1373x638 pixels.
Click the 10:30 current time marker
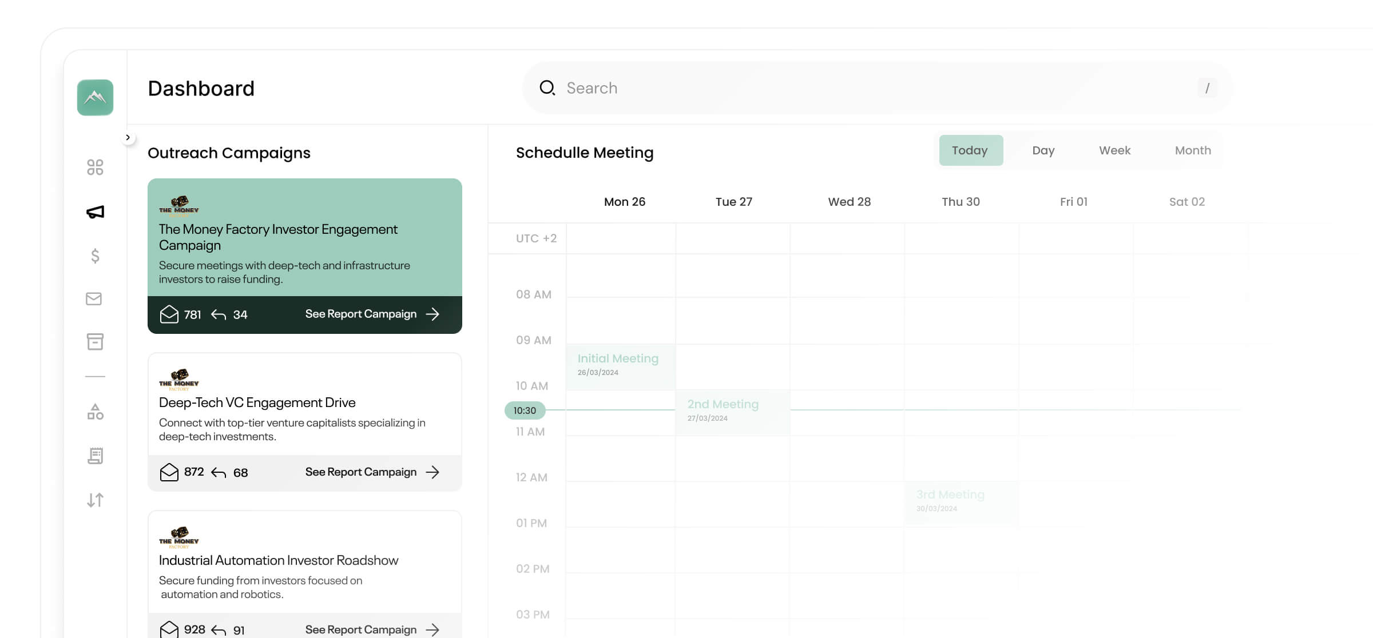click(x=525, y=410)
